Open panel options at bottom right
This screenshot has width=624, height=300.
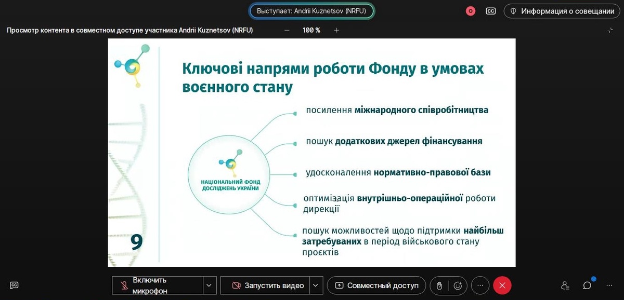pyautogui.click(x=609, y=285)
